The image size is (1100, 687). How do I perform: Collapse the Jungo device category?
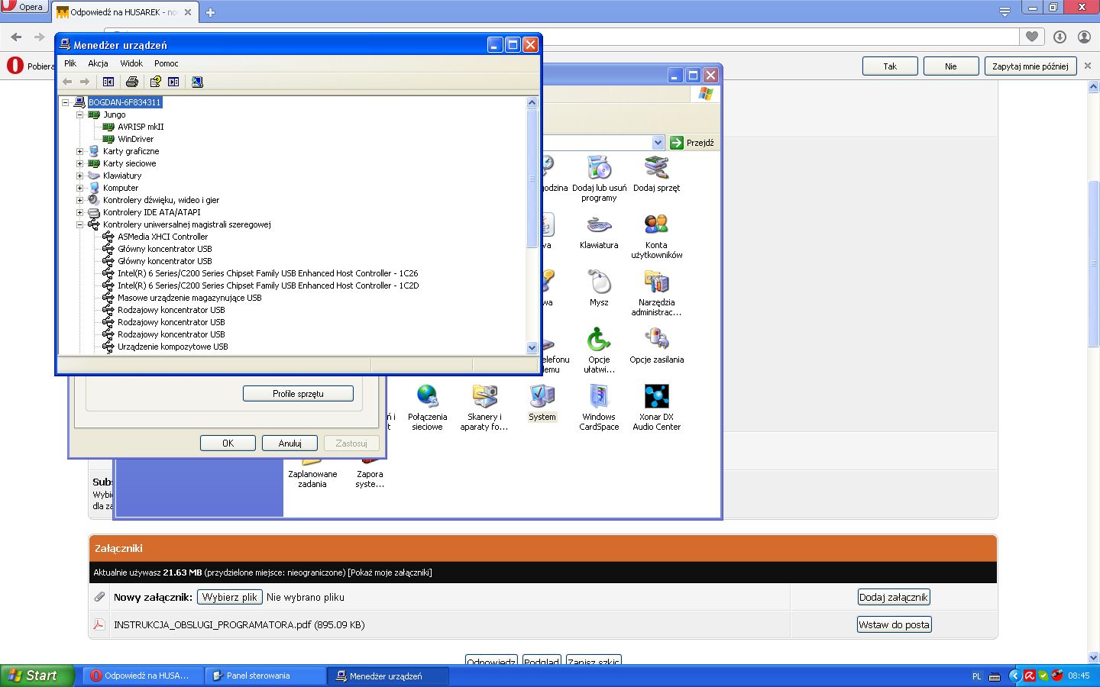tap(79, 114)
